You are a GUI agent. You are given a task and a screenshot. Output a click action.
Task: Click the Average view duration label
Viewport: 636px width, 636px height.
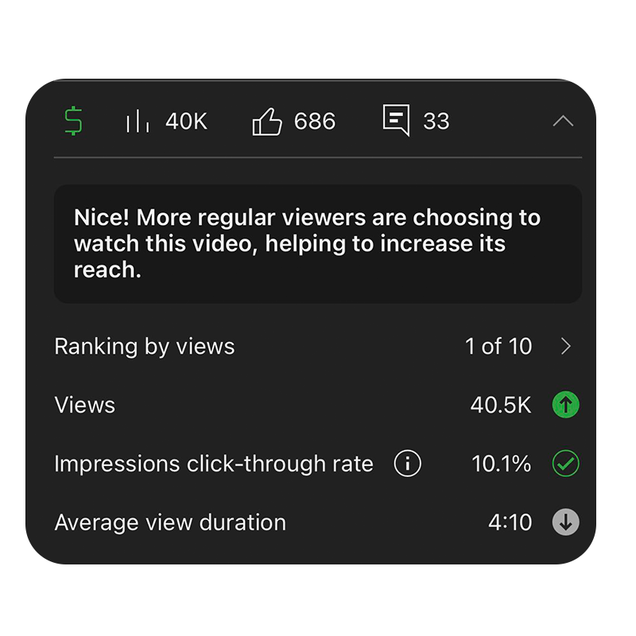[170, 522]
